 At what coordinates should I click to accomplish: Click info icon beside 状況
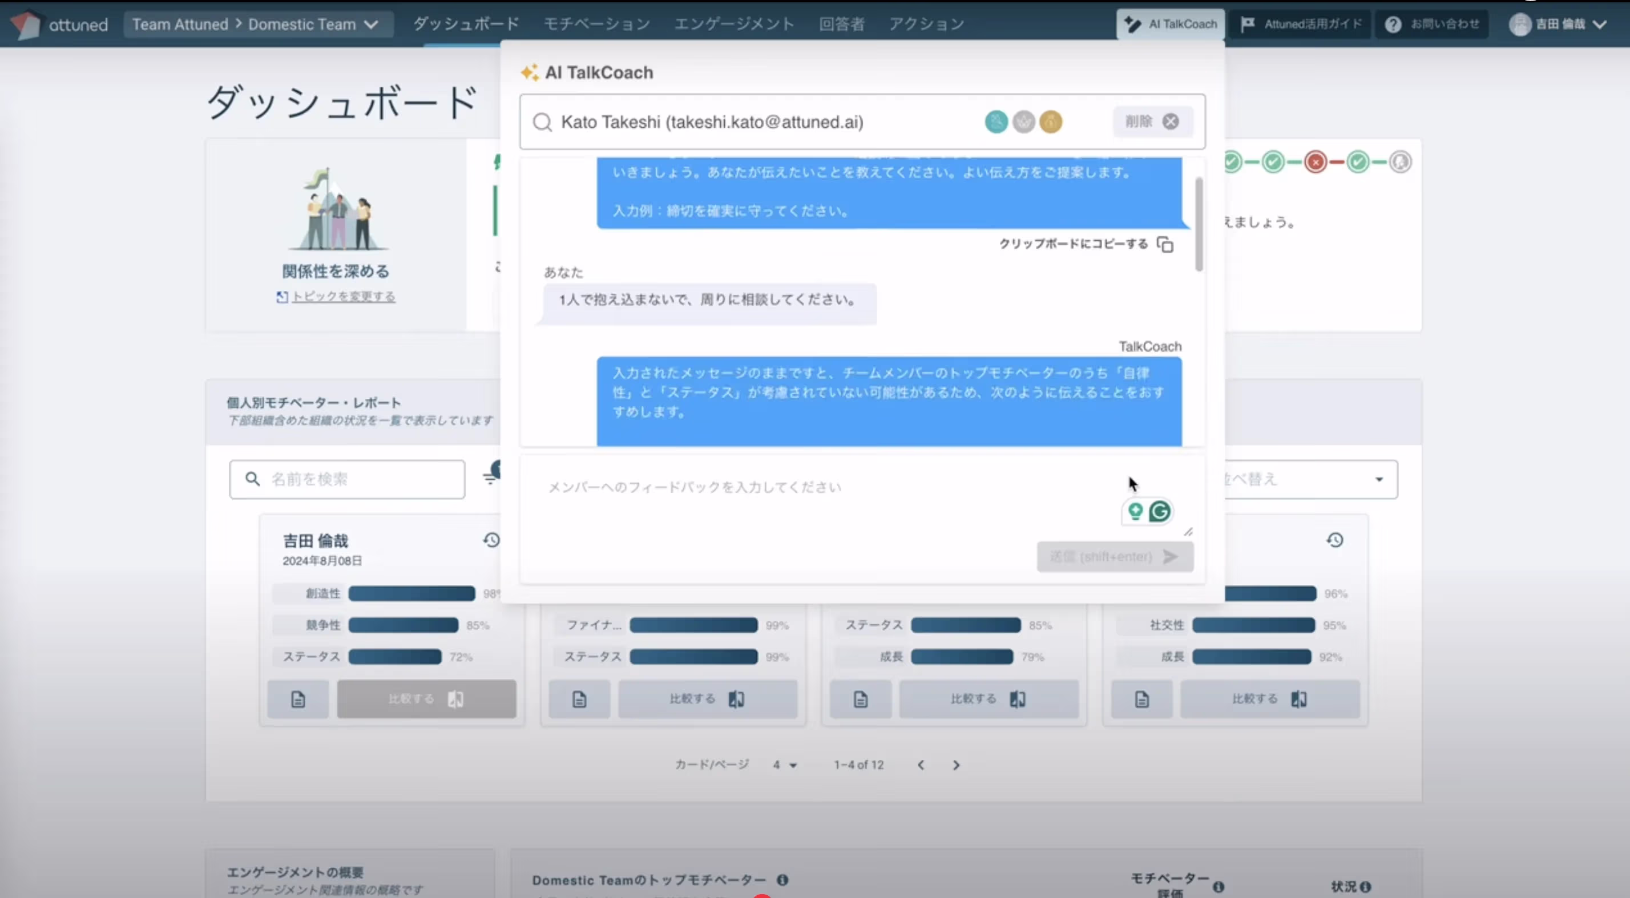tap(1366, 887)
